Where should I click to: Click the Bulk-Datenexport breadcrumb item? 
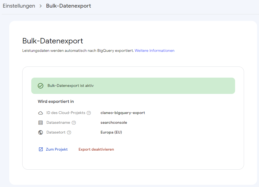click(68, 6)
